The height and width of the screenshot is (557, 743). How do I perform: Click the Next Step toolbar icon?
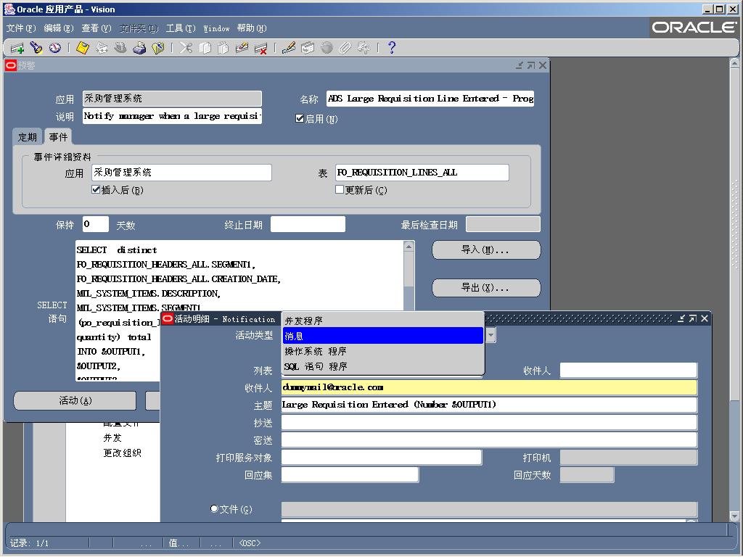click(x=102, y=48)
